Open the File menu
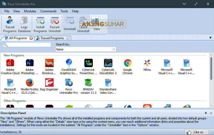Image resolution: width=214 pixels, height=135 pixels. [7, 11]
